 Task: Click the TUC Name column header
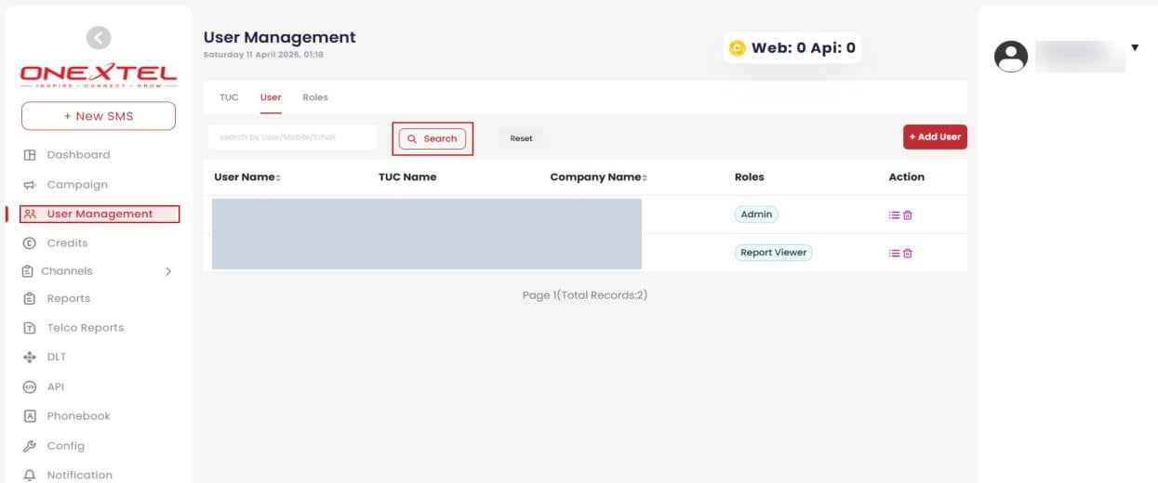point(407,177)
